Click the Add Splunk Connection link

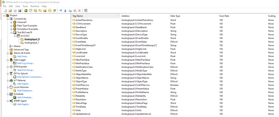coord(30,77)
